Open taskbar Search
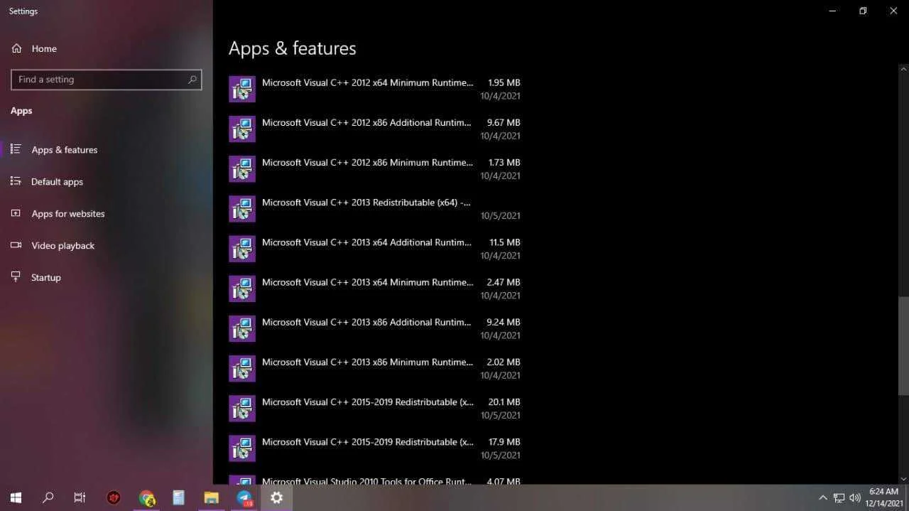This screenshot has height=511, width=909. point(48,497)
